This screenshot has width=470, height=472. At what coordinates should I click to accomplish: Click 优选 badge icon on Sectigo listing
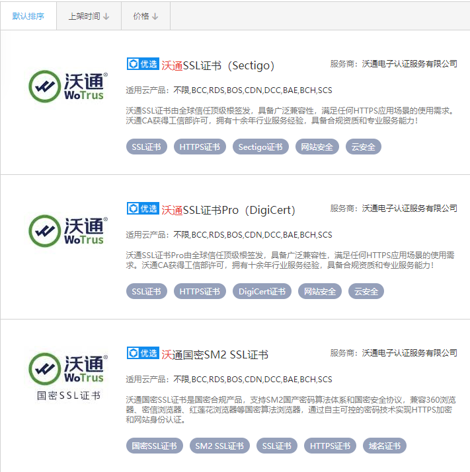click(143, 64)
